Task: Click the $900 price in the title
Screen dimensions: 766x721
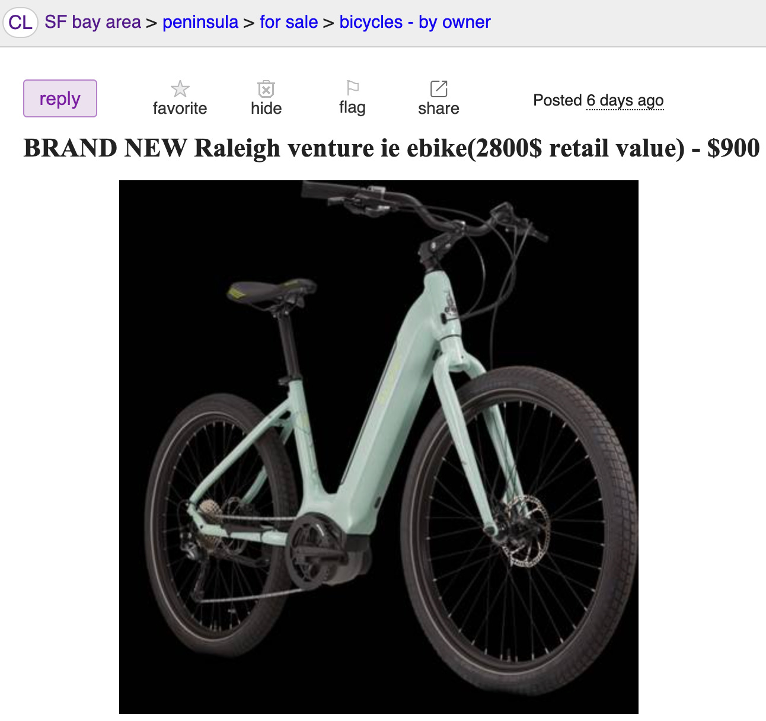Action: coord(733,148)
